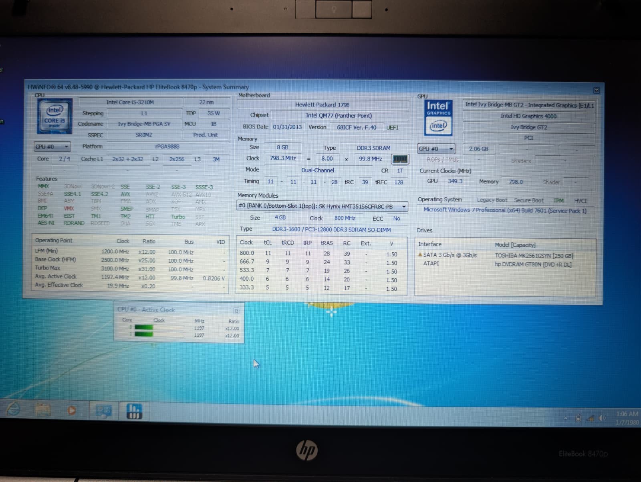Select the Ivy Bridge-MB PGA SV codename field
The width and height of the screenshot is (641, 482).
[144, 124]
